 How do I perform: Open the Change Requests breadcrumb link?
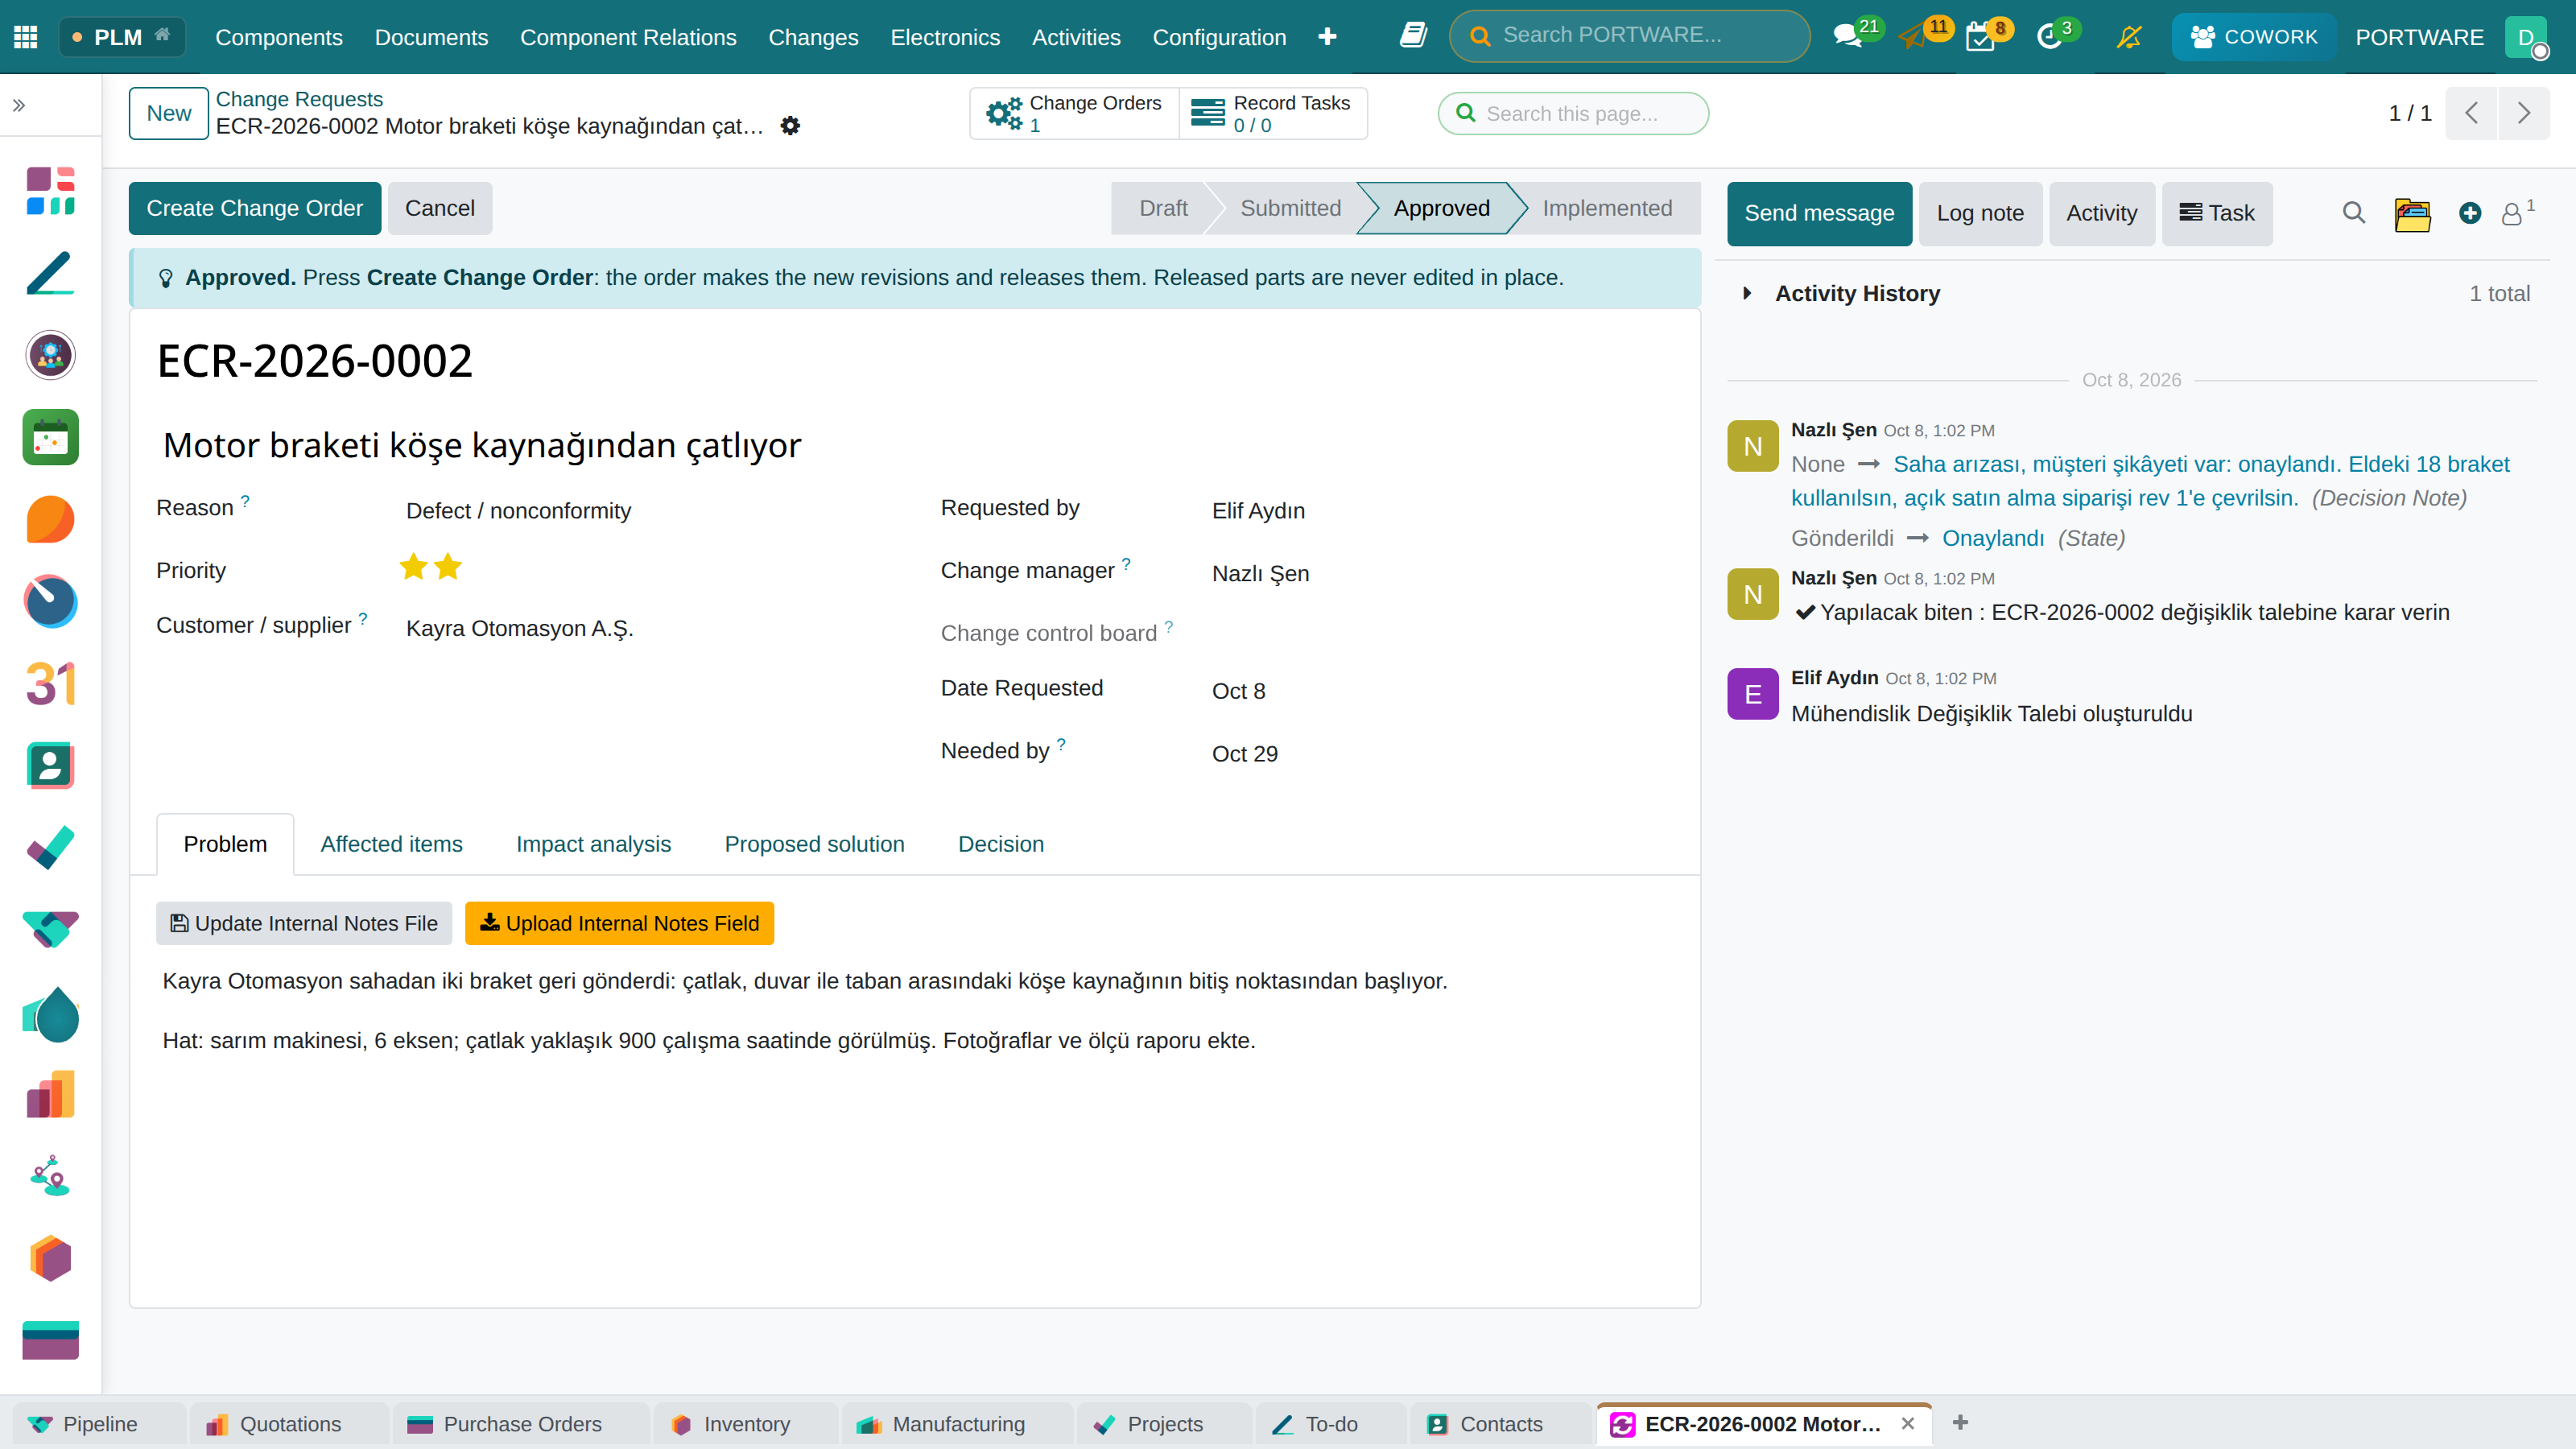coord(299,99)
